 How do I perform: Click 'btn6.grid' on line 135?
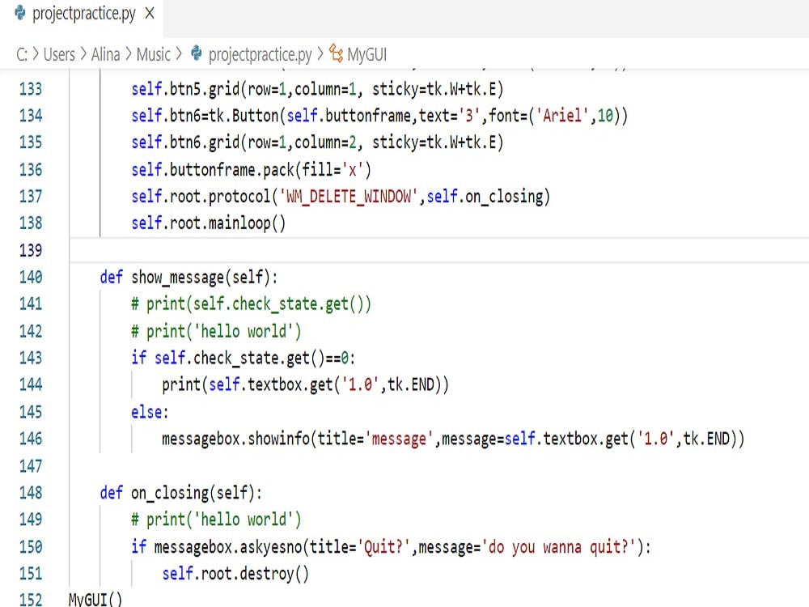(x=205, y=142)
